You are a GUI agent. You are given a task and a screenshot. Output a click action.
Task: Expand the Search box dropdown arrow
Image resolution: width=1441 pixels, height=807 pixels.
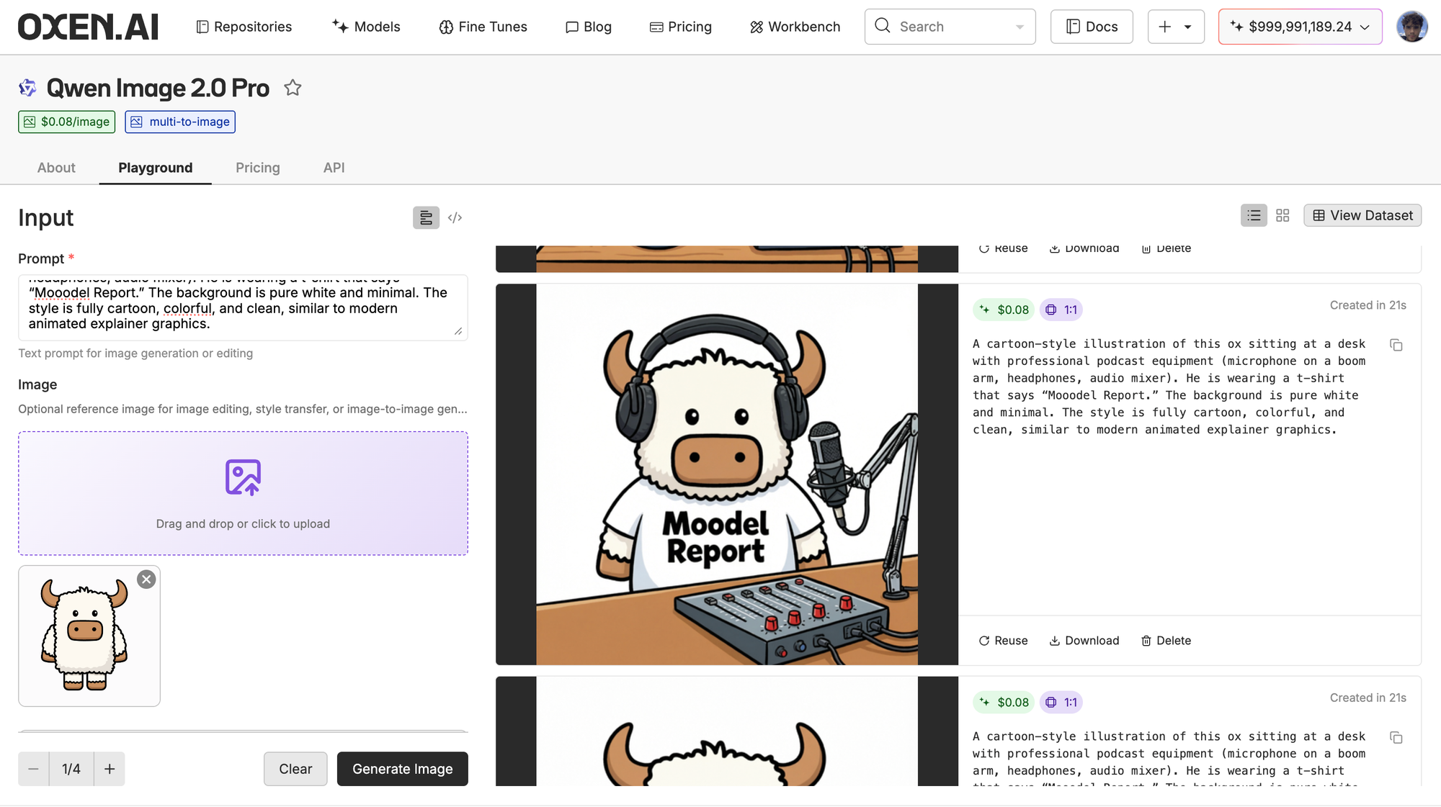pyautogui.click(x=1020, y=27)
